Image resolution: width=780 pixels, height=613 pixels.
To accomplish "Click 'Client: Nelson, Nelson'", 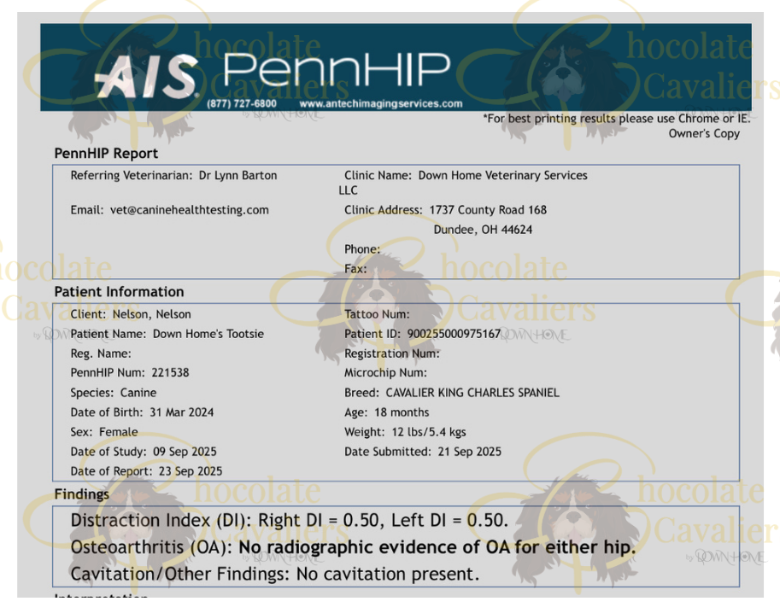I will pos(131,314).
